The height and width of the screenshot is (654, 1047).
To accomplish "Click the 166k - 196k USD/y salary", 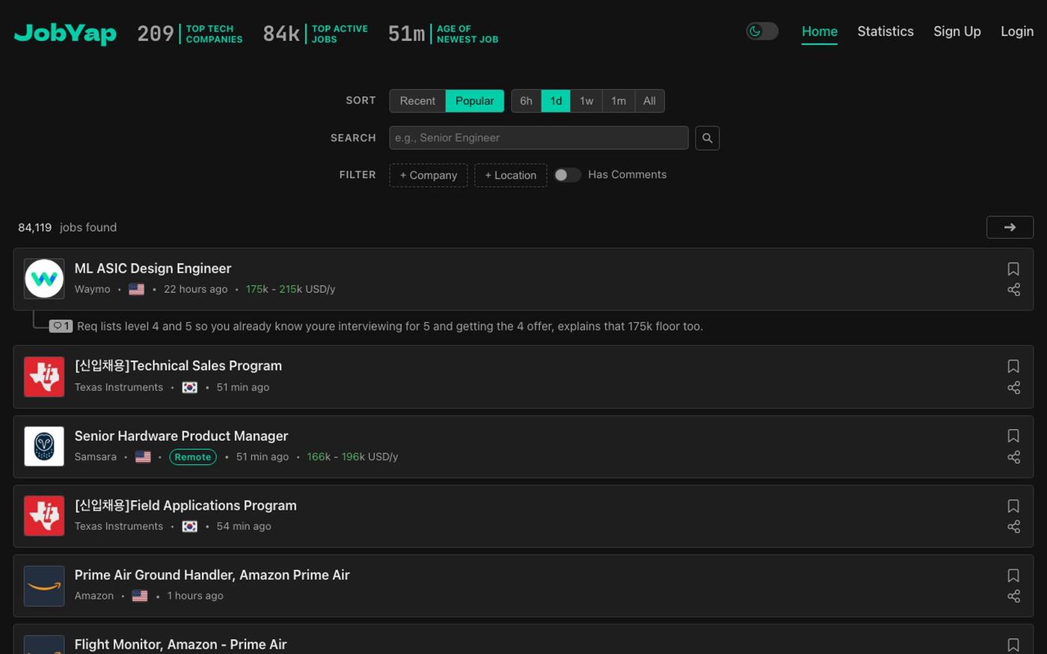I will 352,457.
